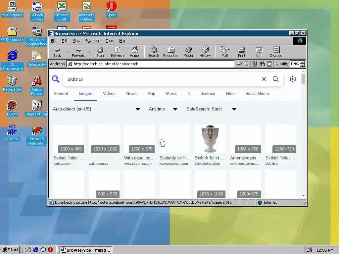
Task: Select Notepad++ desktop shortcut
Action: [x=37, y=59]
